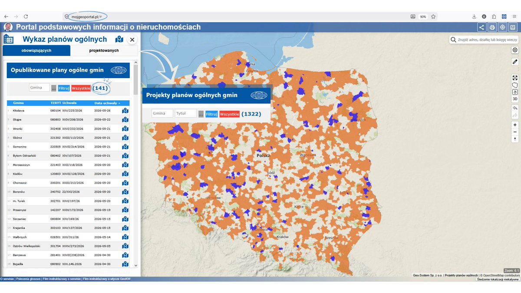Open the browser hamburger menu

coord(514,16)
